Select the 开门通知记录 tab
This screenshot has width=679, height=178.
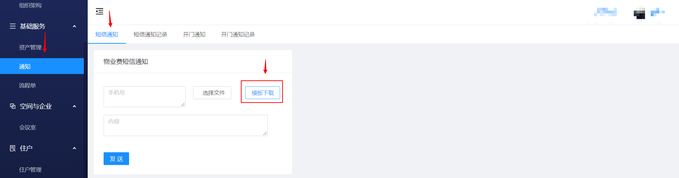point(238,35)
